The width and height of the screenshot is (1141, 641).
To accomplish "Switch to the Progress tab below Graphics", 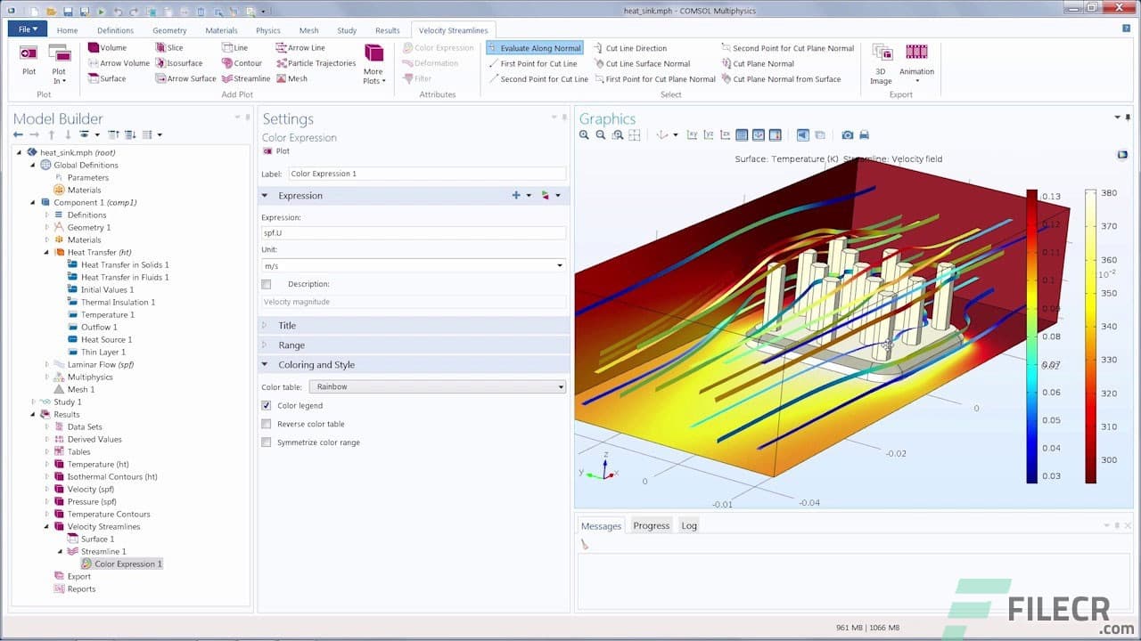I will (651, 525).
